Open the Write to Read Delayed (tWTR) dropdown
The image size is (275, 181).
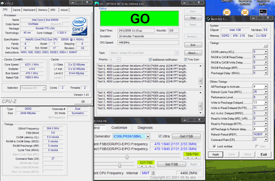click(266, 108)
